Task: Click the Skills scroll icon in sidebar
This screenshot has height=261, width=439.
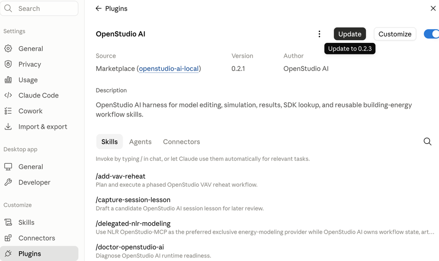Action: 8,222
